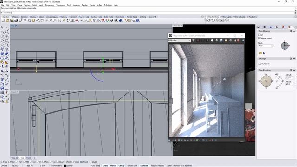This screenshot has width=297, height=167.
Task: Click the Copy icon in Standard toolbar
Action: point(29,20)
